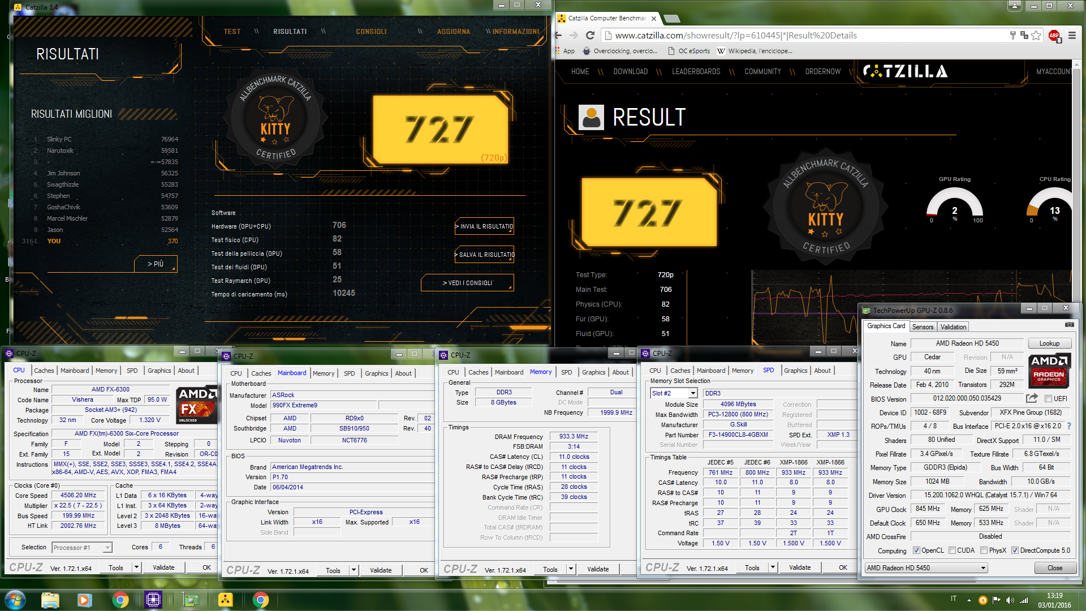Click the CPU-Z taskbar icon
The image size is (1086, 611).
(153, 600)
